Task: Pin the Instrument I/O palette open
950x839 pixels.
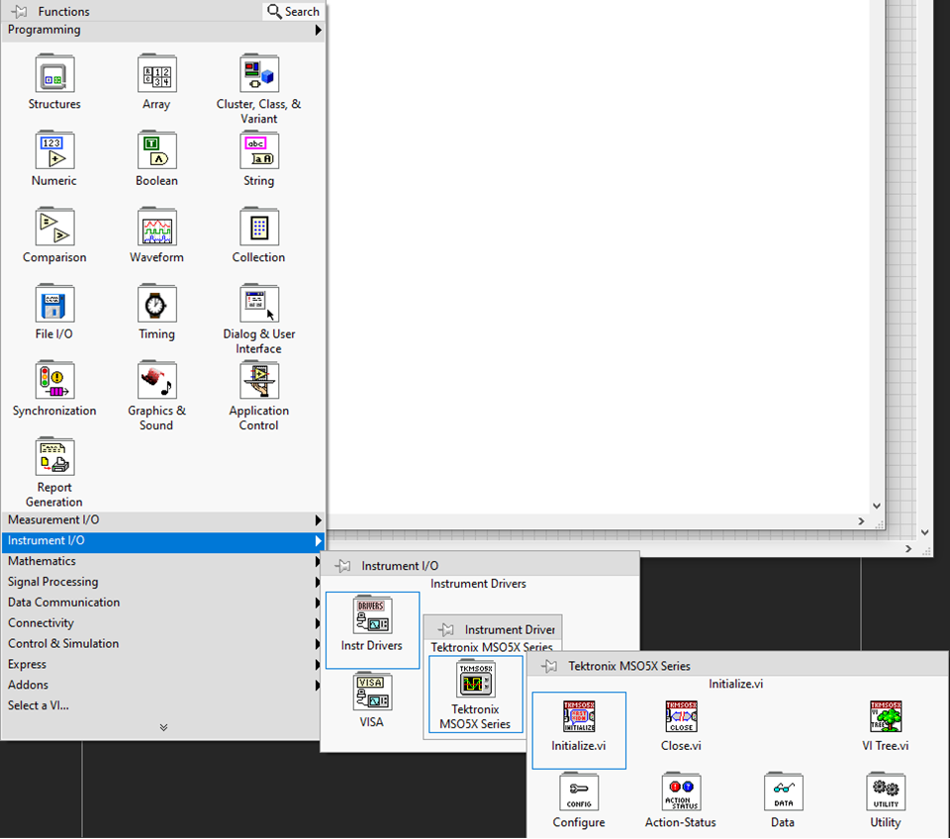Action: (x=343, y=566)
